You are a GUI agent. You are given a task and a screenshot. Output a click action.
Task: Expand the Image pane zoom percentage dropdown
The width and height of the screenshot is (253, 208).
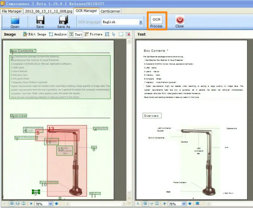pyautogui.click(x=50, y=204)
